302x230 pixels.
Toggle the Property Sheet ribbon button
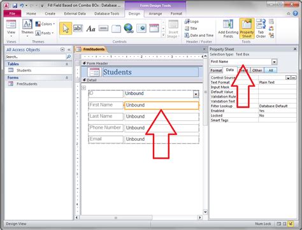click(247, 29)
